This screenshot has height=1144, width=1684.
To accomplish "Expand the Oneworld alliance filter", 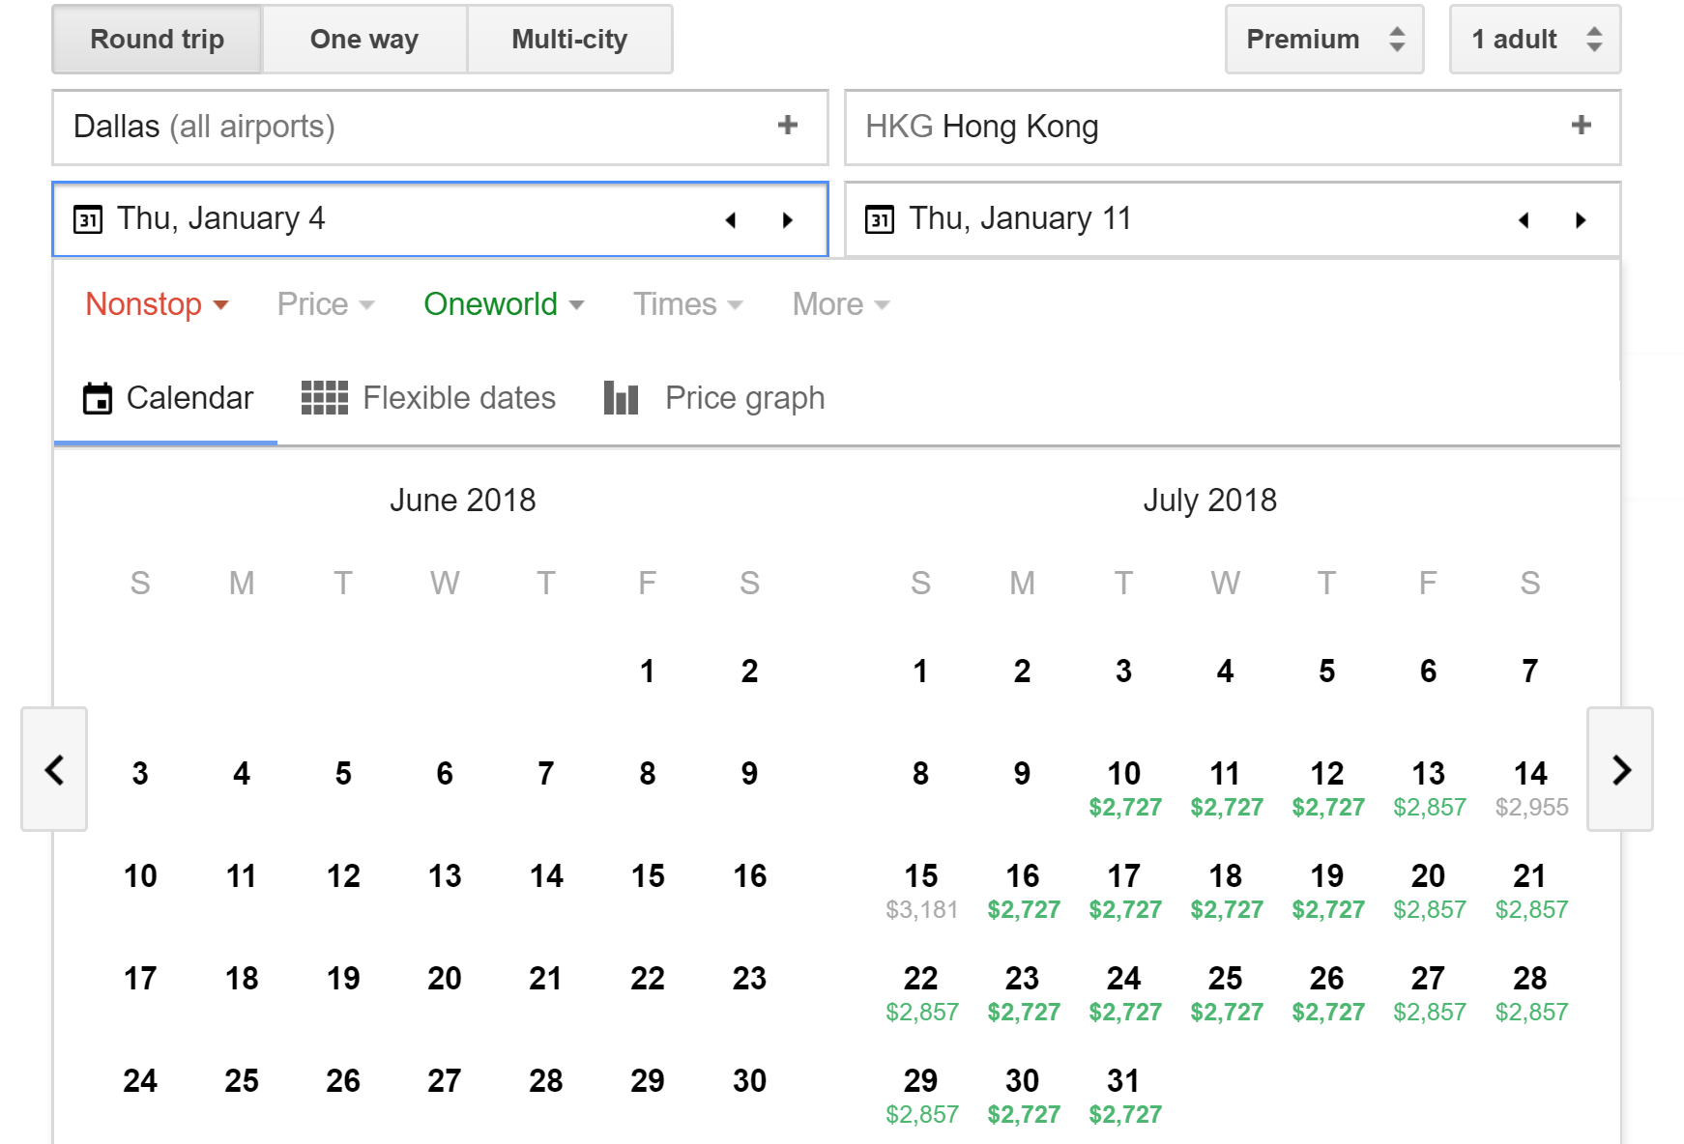I will coord(503,304).
